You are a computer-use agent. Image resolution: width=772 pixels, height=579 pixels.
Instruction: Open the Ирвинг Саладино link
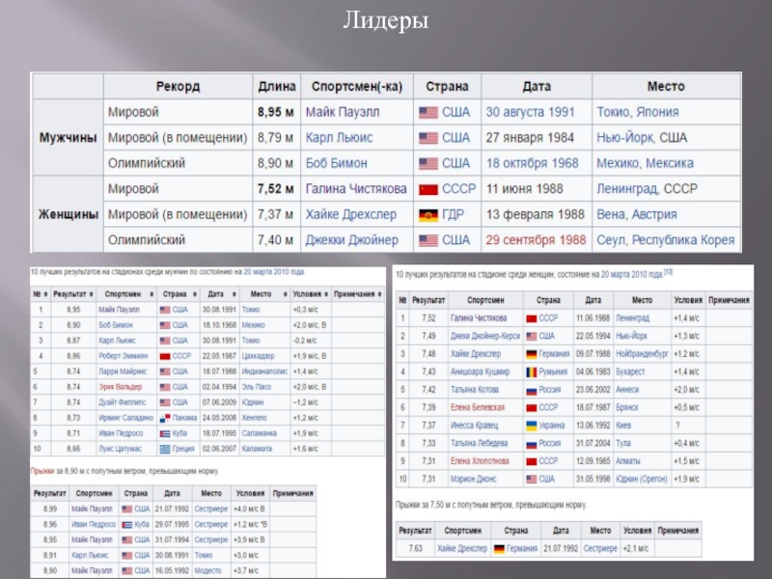[x=126, y=418]
